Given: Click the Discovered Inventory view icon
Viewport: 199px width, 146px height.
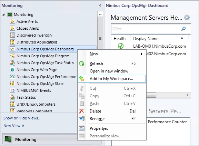Looking at the screenshot, I should pos(12,35).
